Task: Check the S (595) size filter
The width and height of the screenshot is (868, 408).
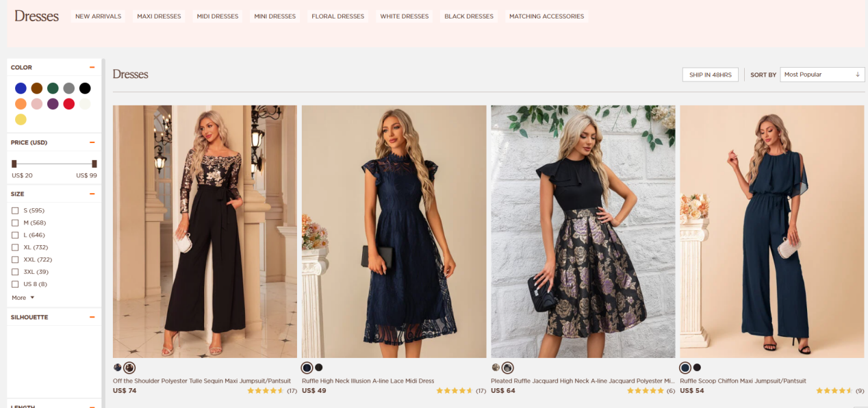Action: [15, 210]
